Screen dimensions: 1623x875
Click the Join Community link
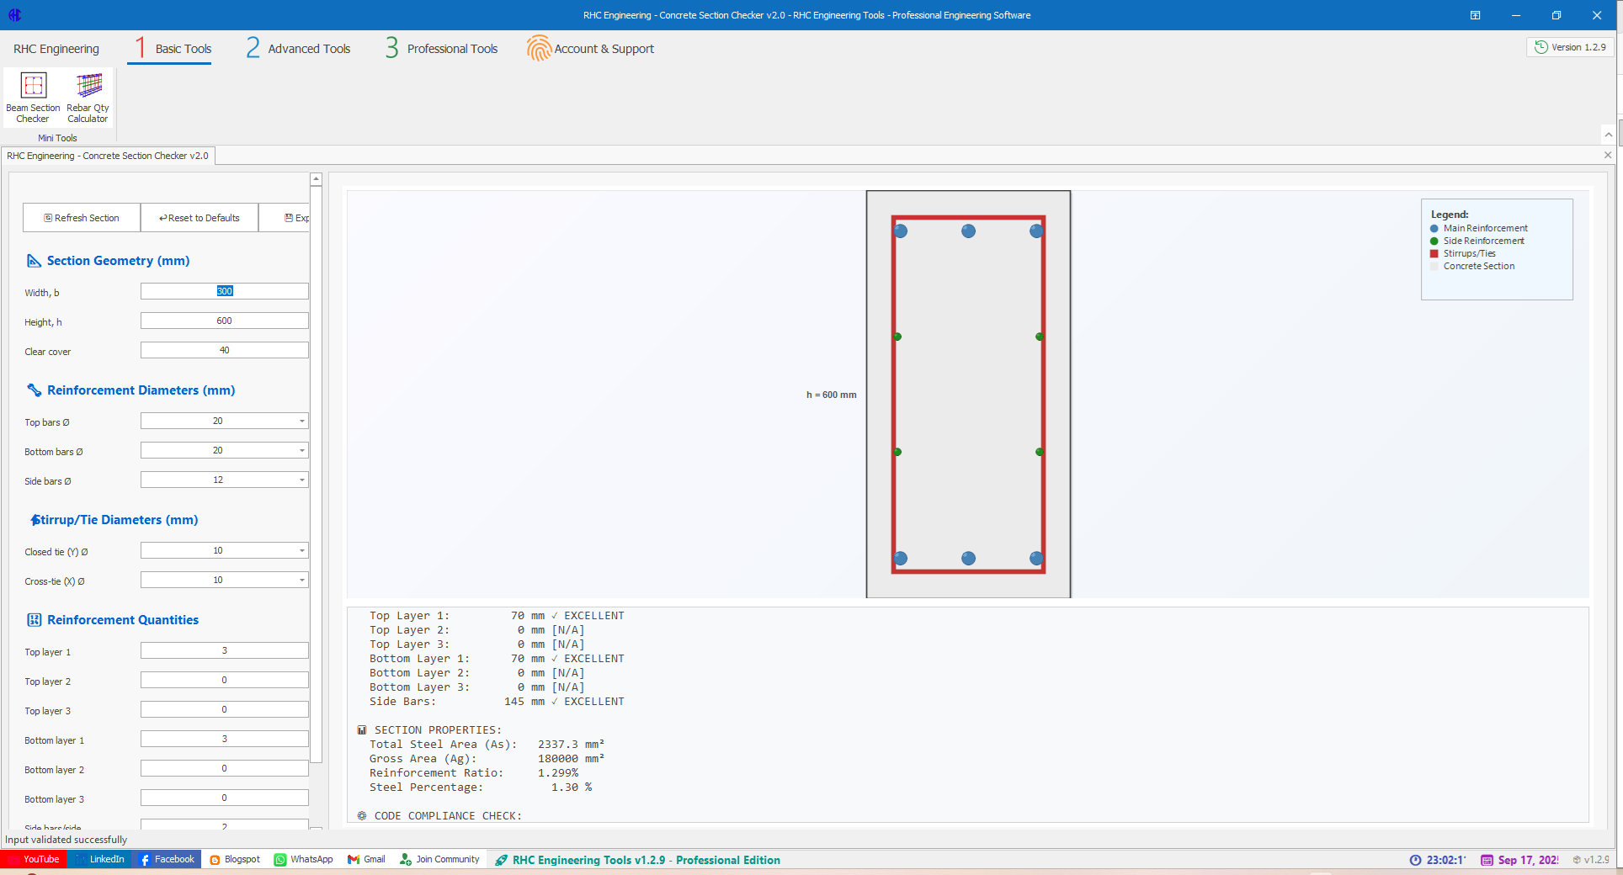(x=439, y=859)
